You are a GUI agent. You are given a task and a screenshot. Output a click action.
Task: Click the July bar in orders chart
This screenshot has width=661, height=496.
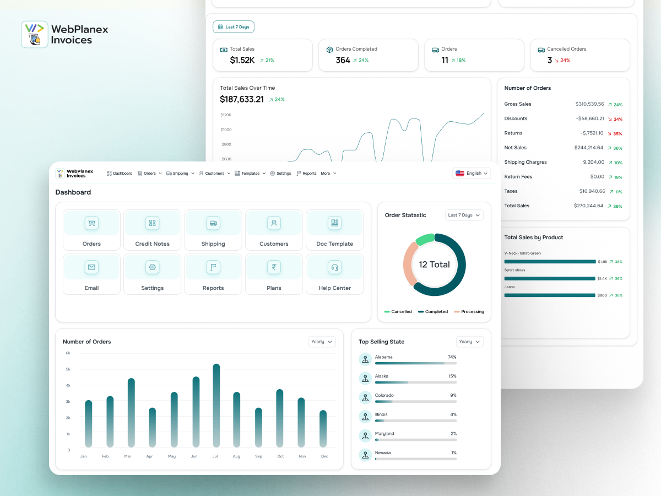216,405
